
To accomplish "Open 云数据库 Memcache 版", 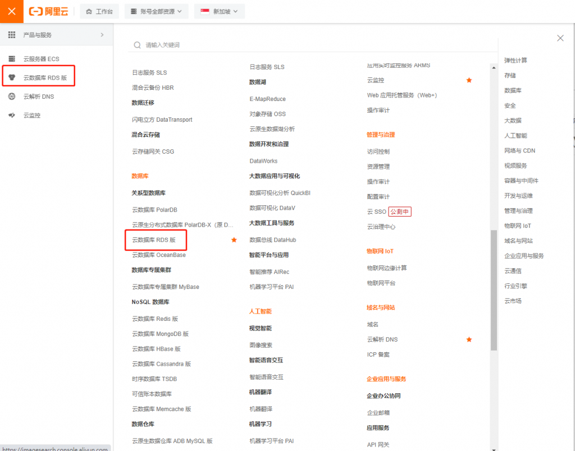I will (161, 409).
